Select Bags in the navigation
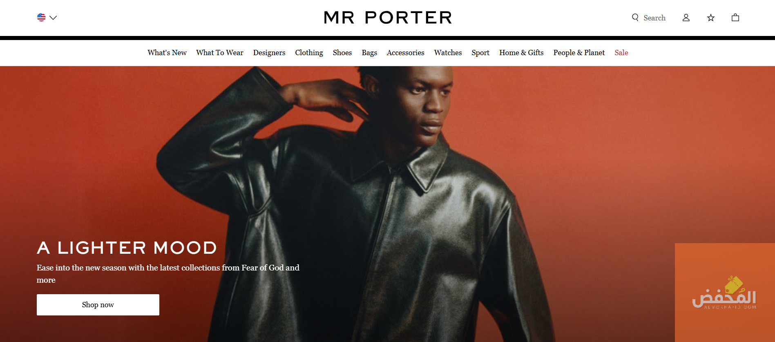The width and height of the screenshot is (775, 342). coord(369,53)
